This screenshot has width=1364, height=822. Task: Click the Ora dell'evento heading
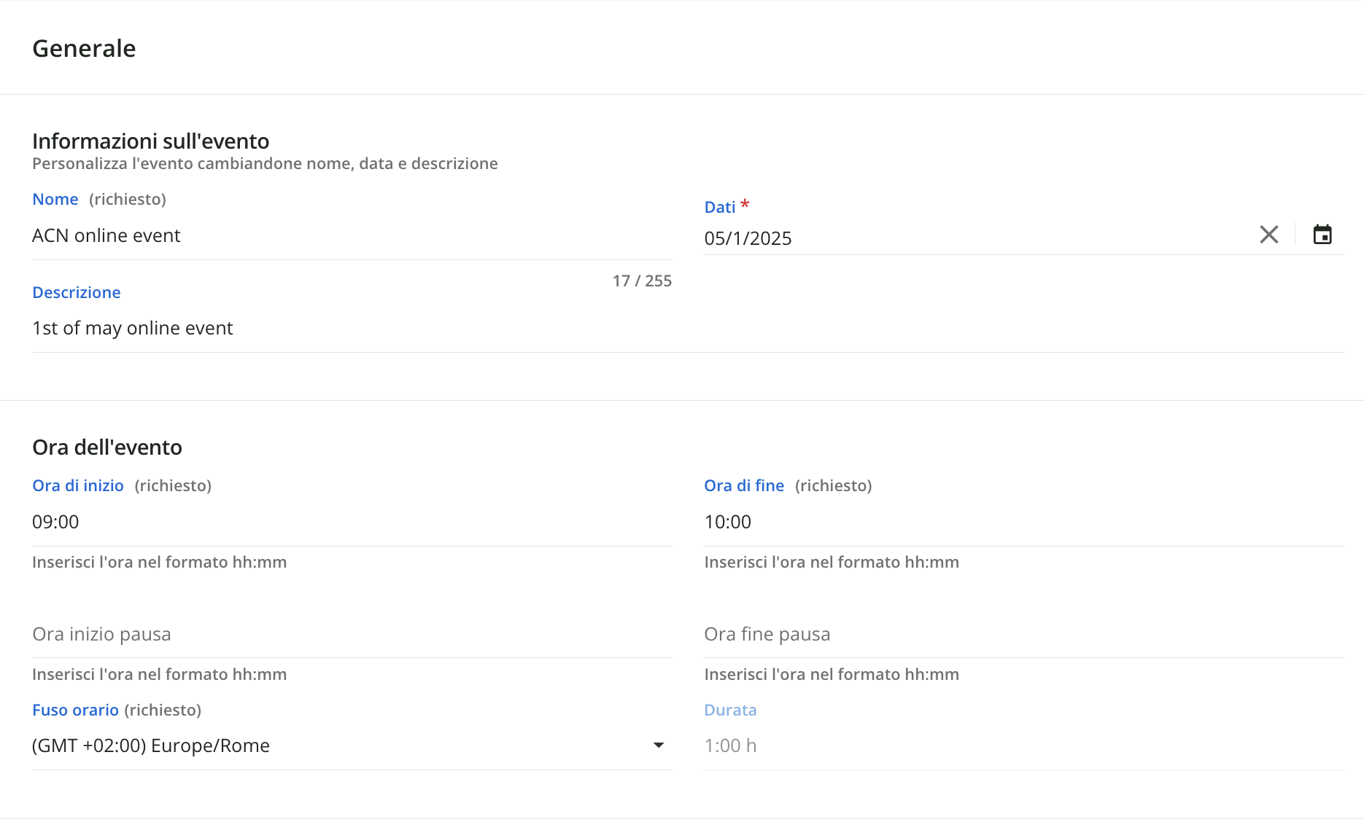[x=107, y=447]
